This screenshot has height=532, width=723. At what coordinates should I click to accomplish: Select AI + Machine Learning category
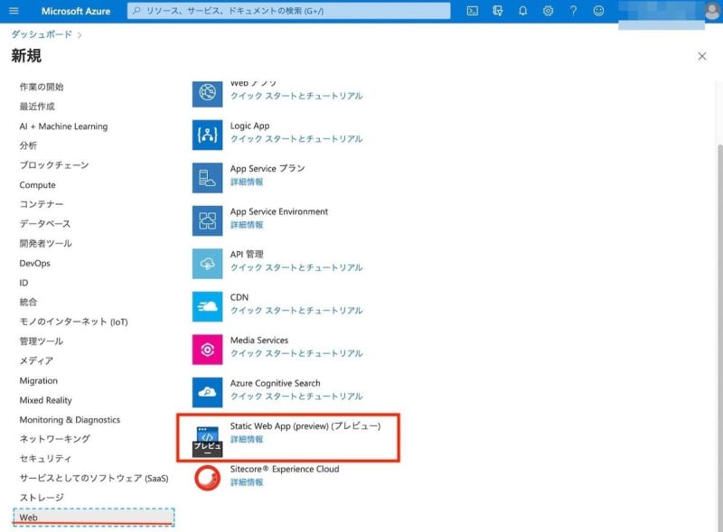[63, 126]
